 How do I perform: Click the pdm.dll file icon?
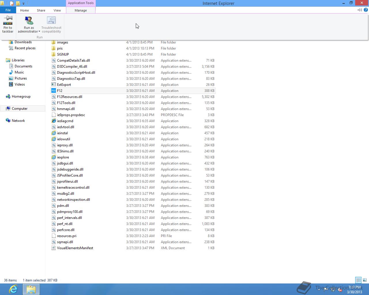[54, 206]
